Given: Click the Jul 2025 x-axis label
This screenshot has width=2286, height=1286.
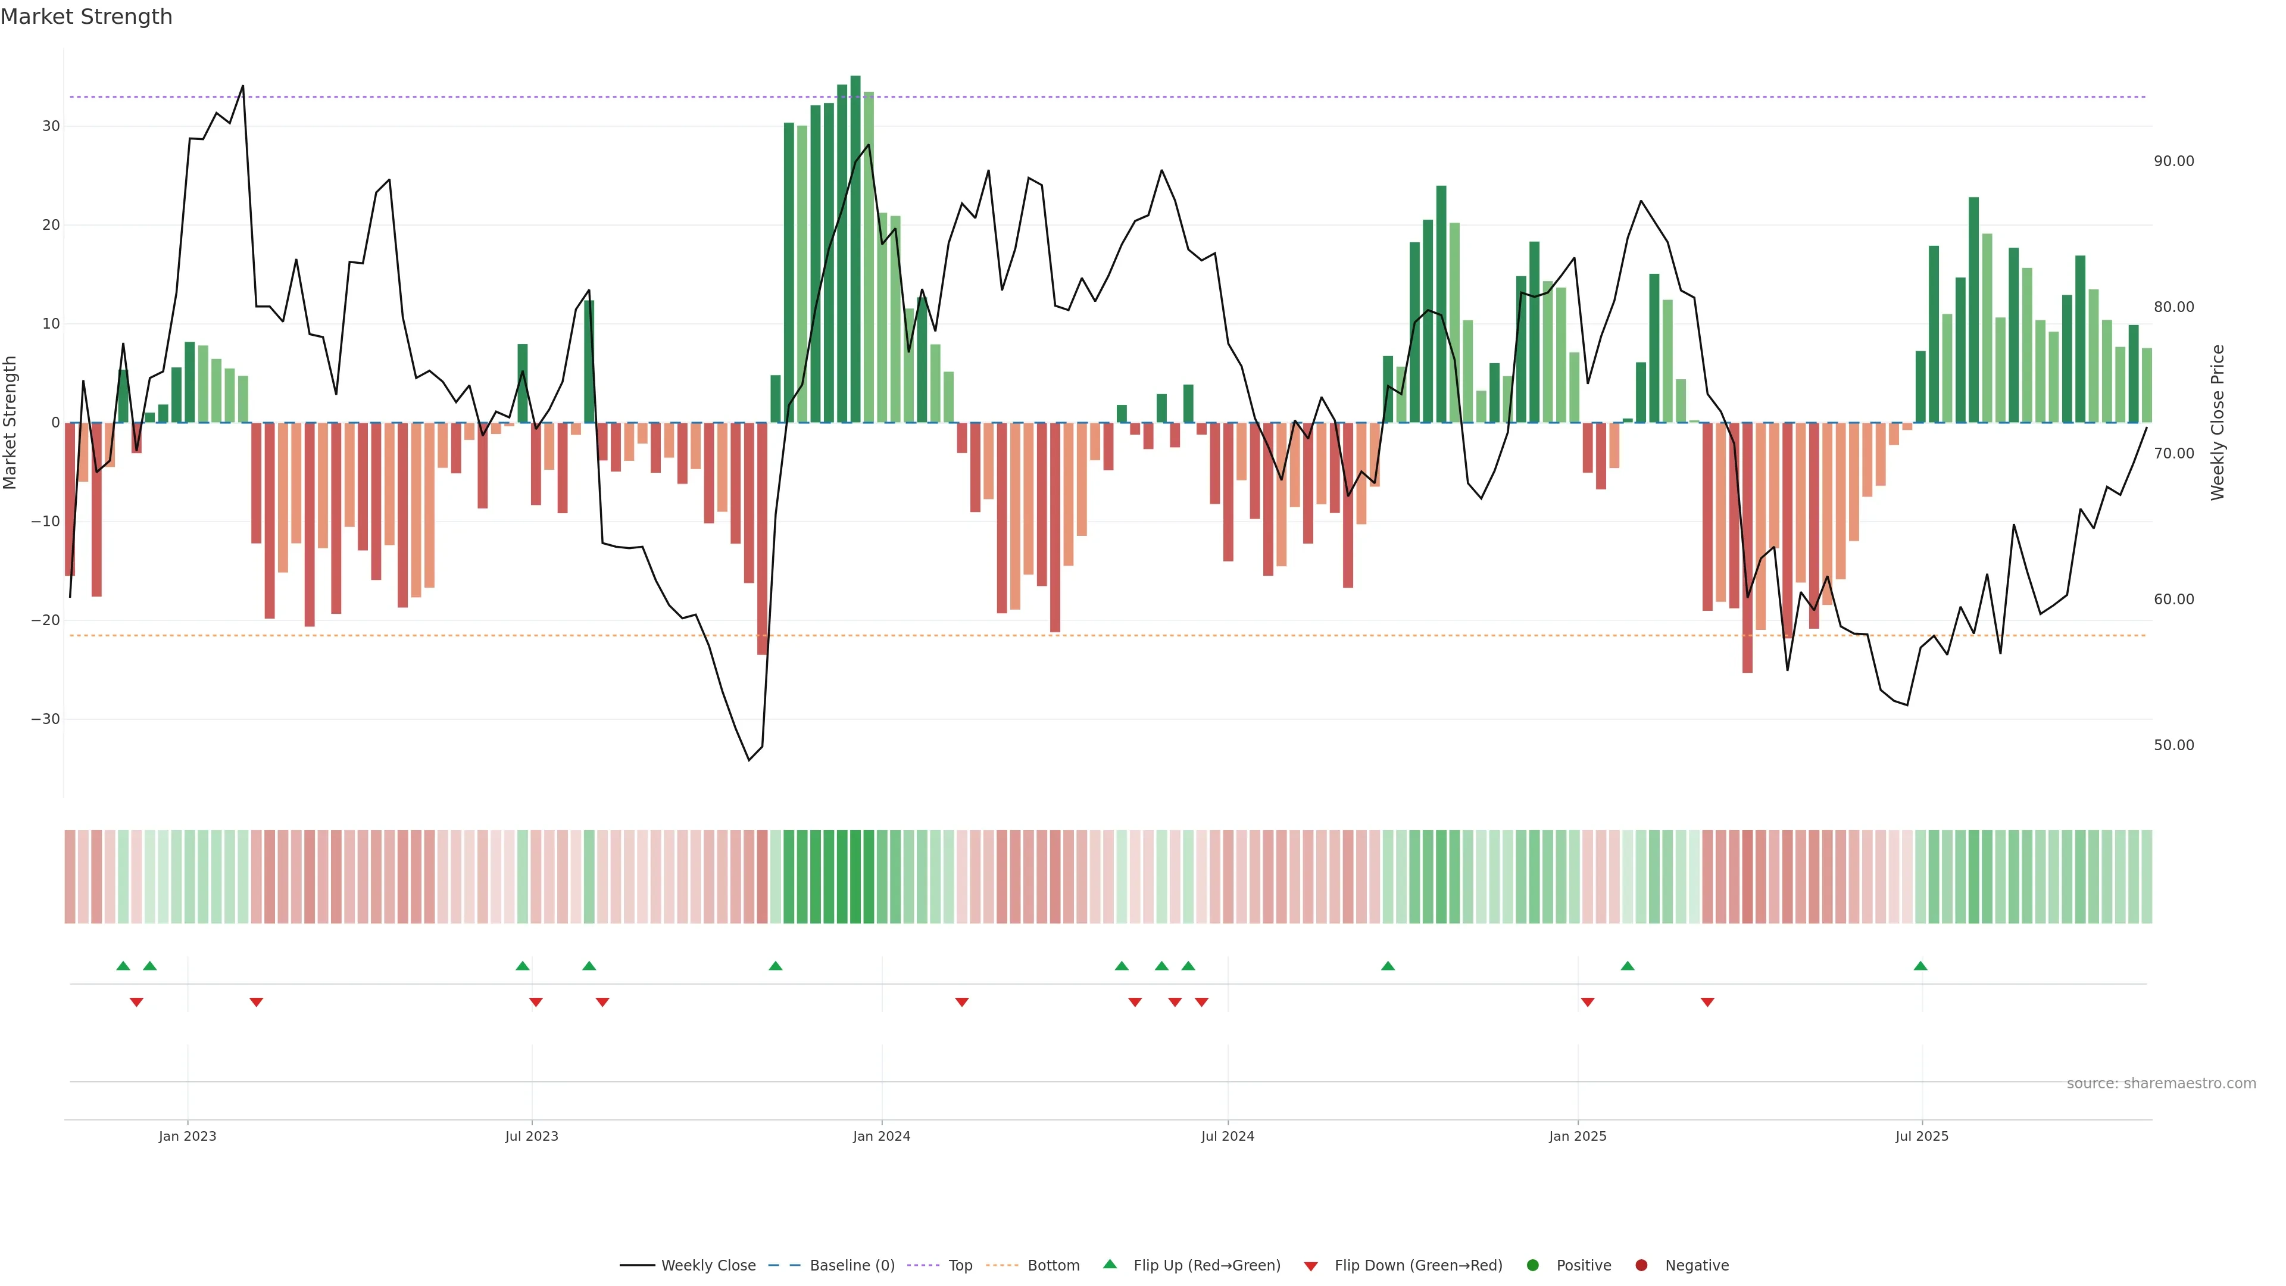Looking at the screenshot, I should tap(1921, 1136).
